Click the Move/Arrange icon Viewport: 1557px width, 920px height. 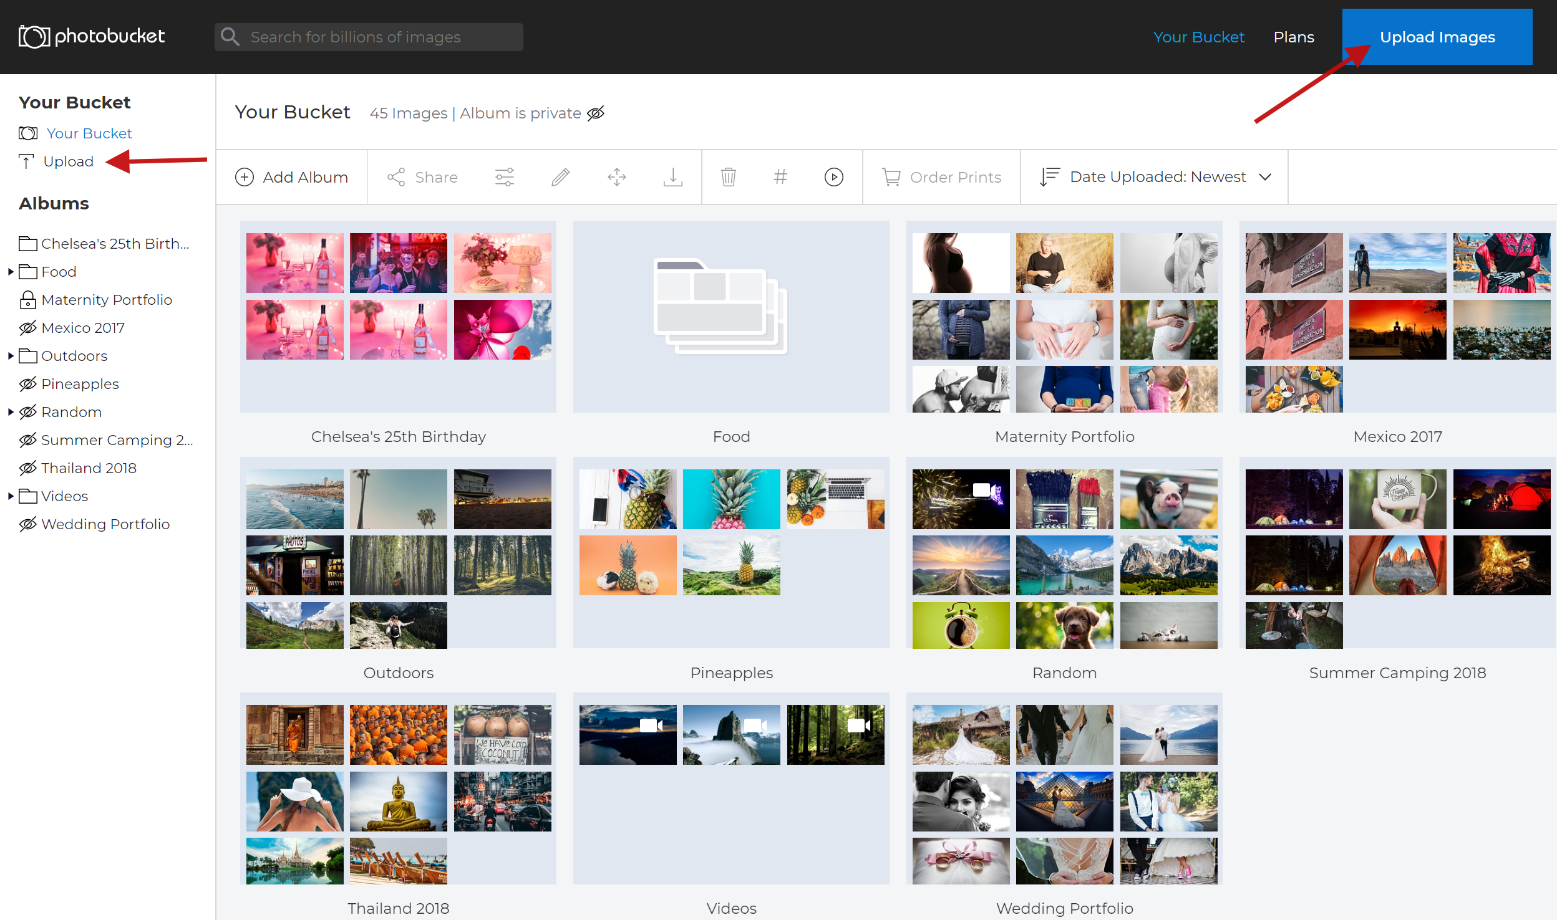point(617,176)
